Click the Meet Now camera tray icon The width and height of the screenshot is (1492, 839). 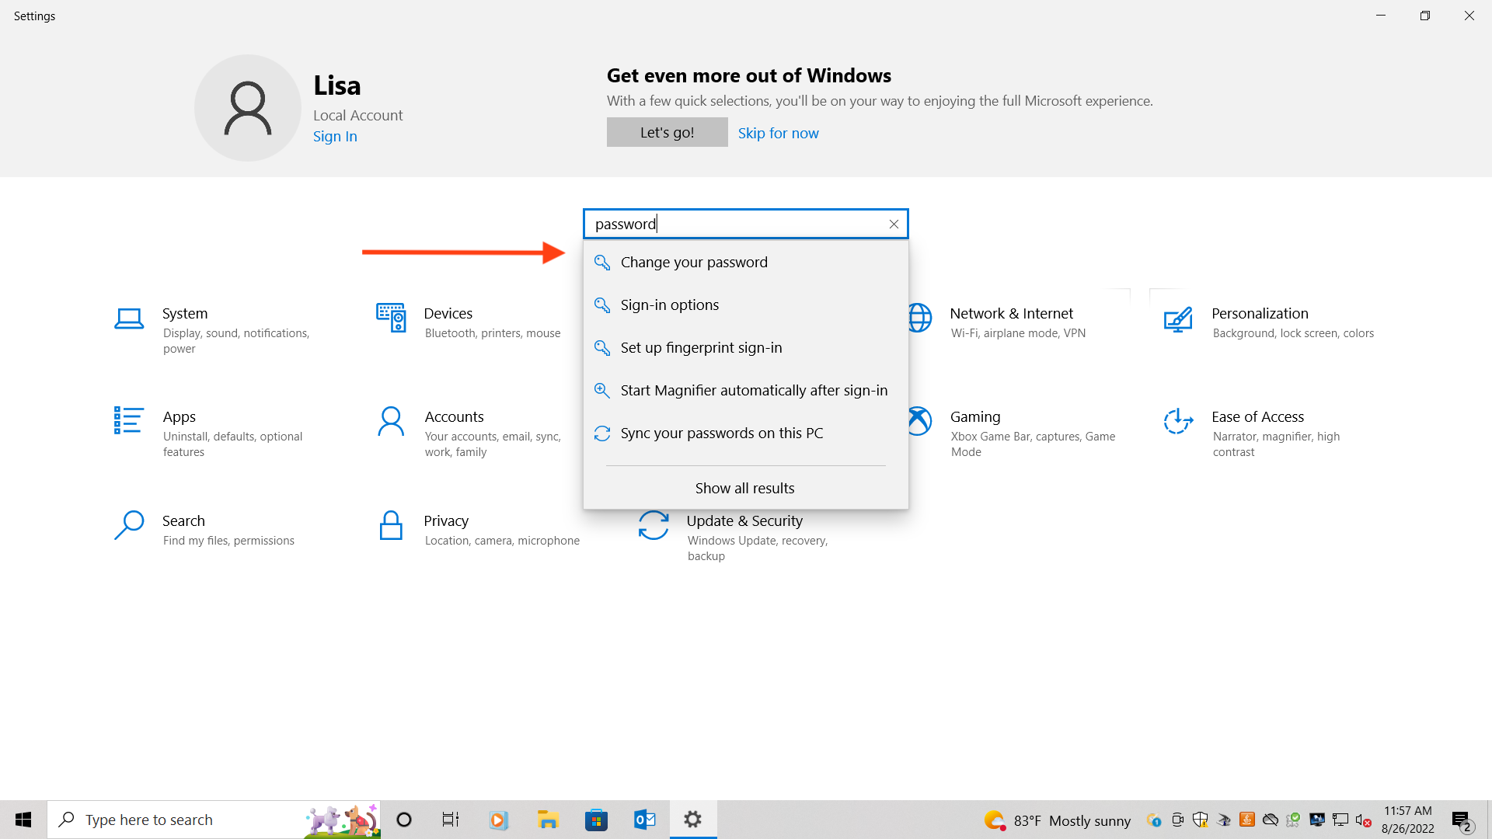click(1177, 820)
